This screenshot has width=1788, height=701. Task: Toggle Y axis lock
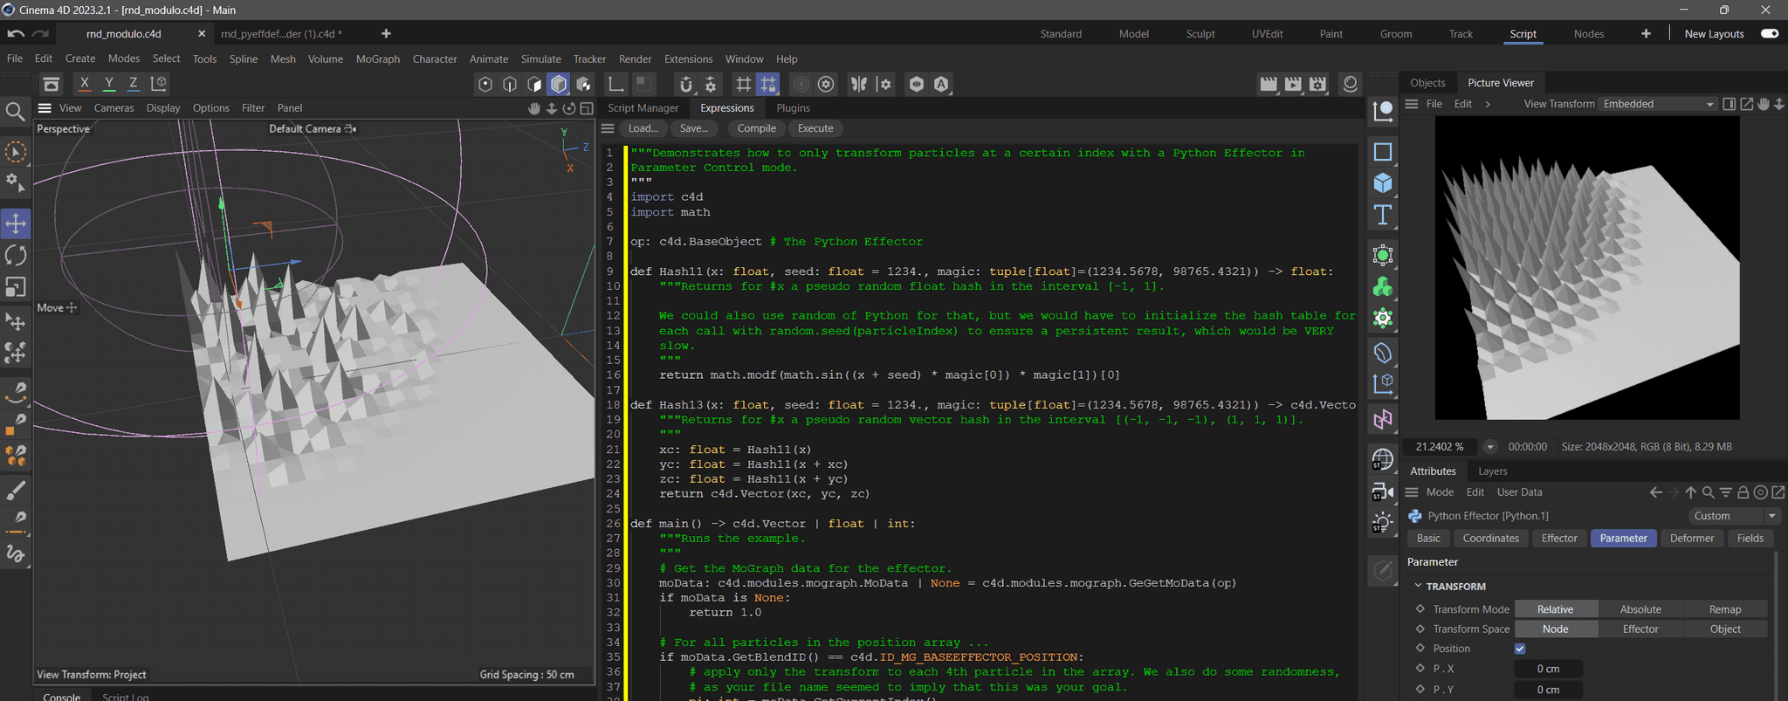(x=108, y=84)
